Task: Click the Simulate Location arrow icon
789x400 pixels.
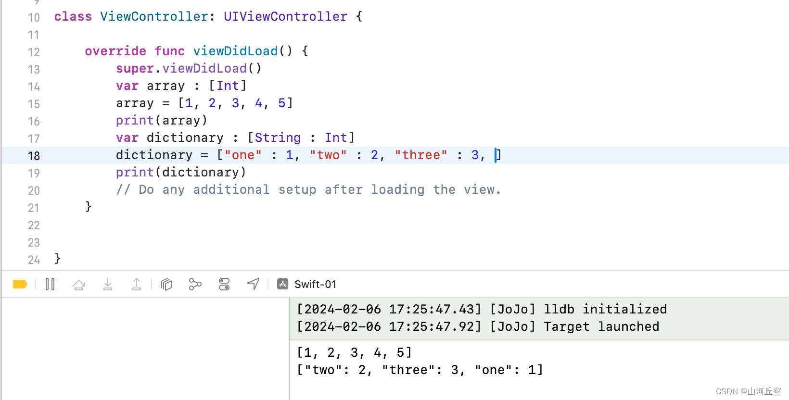Action: point(253,284)
